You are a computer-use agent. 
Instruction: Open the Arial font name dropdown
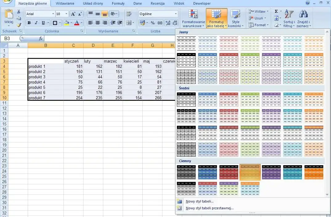(x=53, y=14)
